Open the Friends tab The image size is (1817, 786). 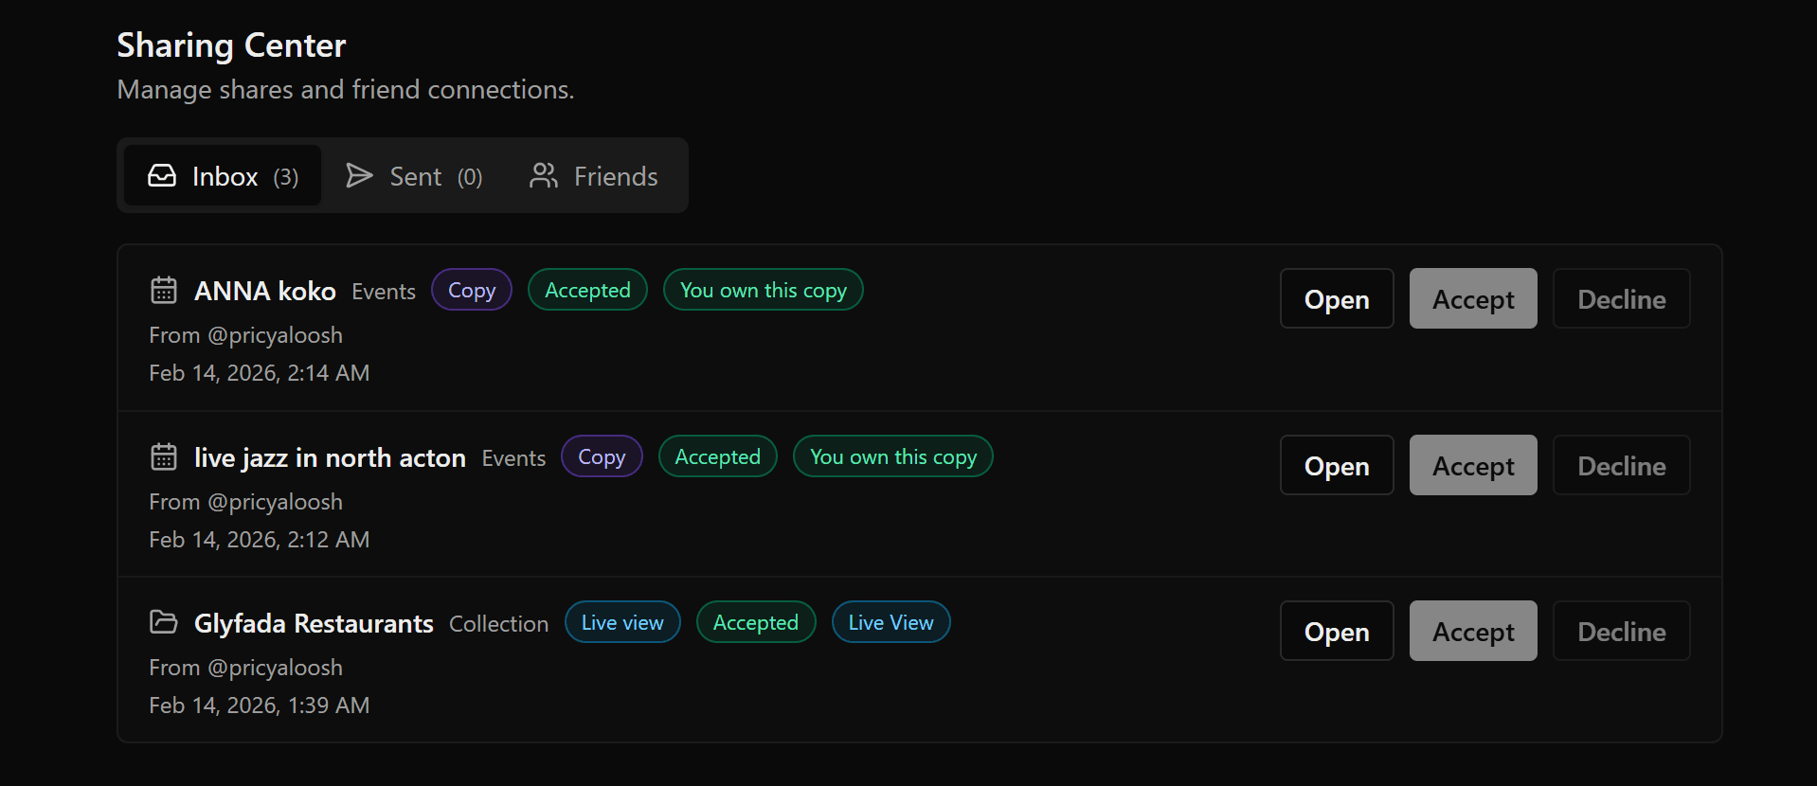click(615, 175)
